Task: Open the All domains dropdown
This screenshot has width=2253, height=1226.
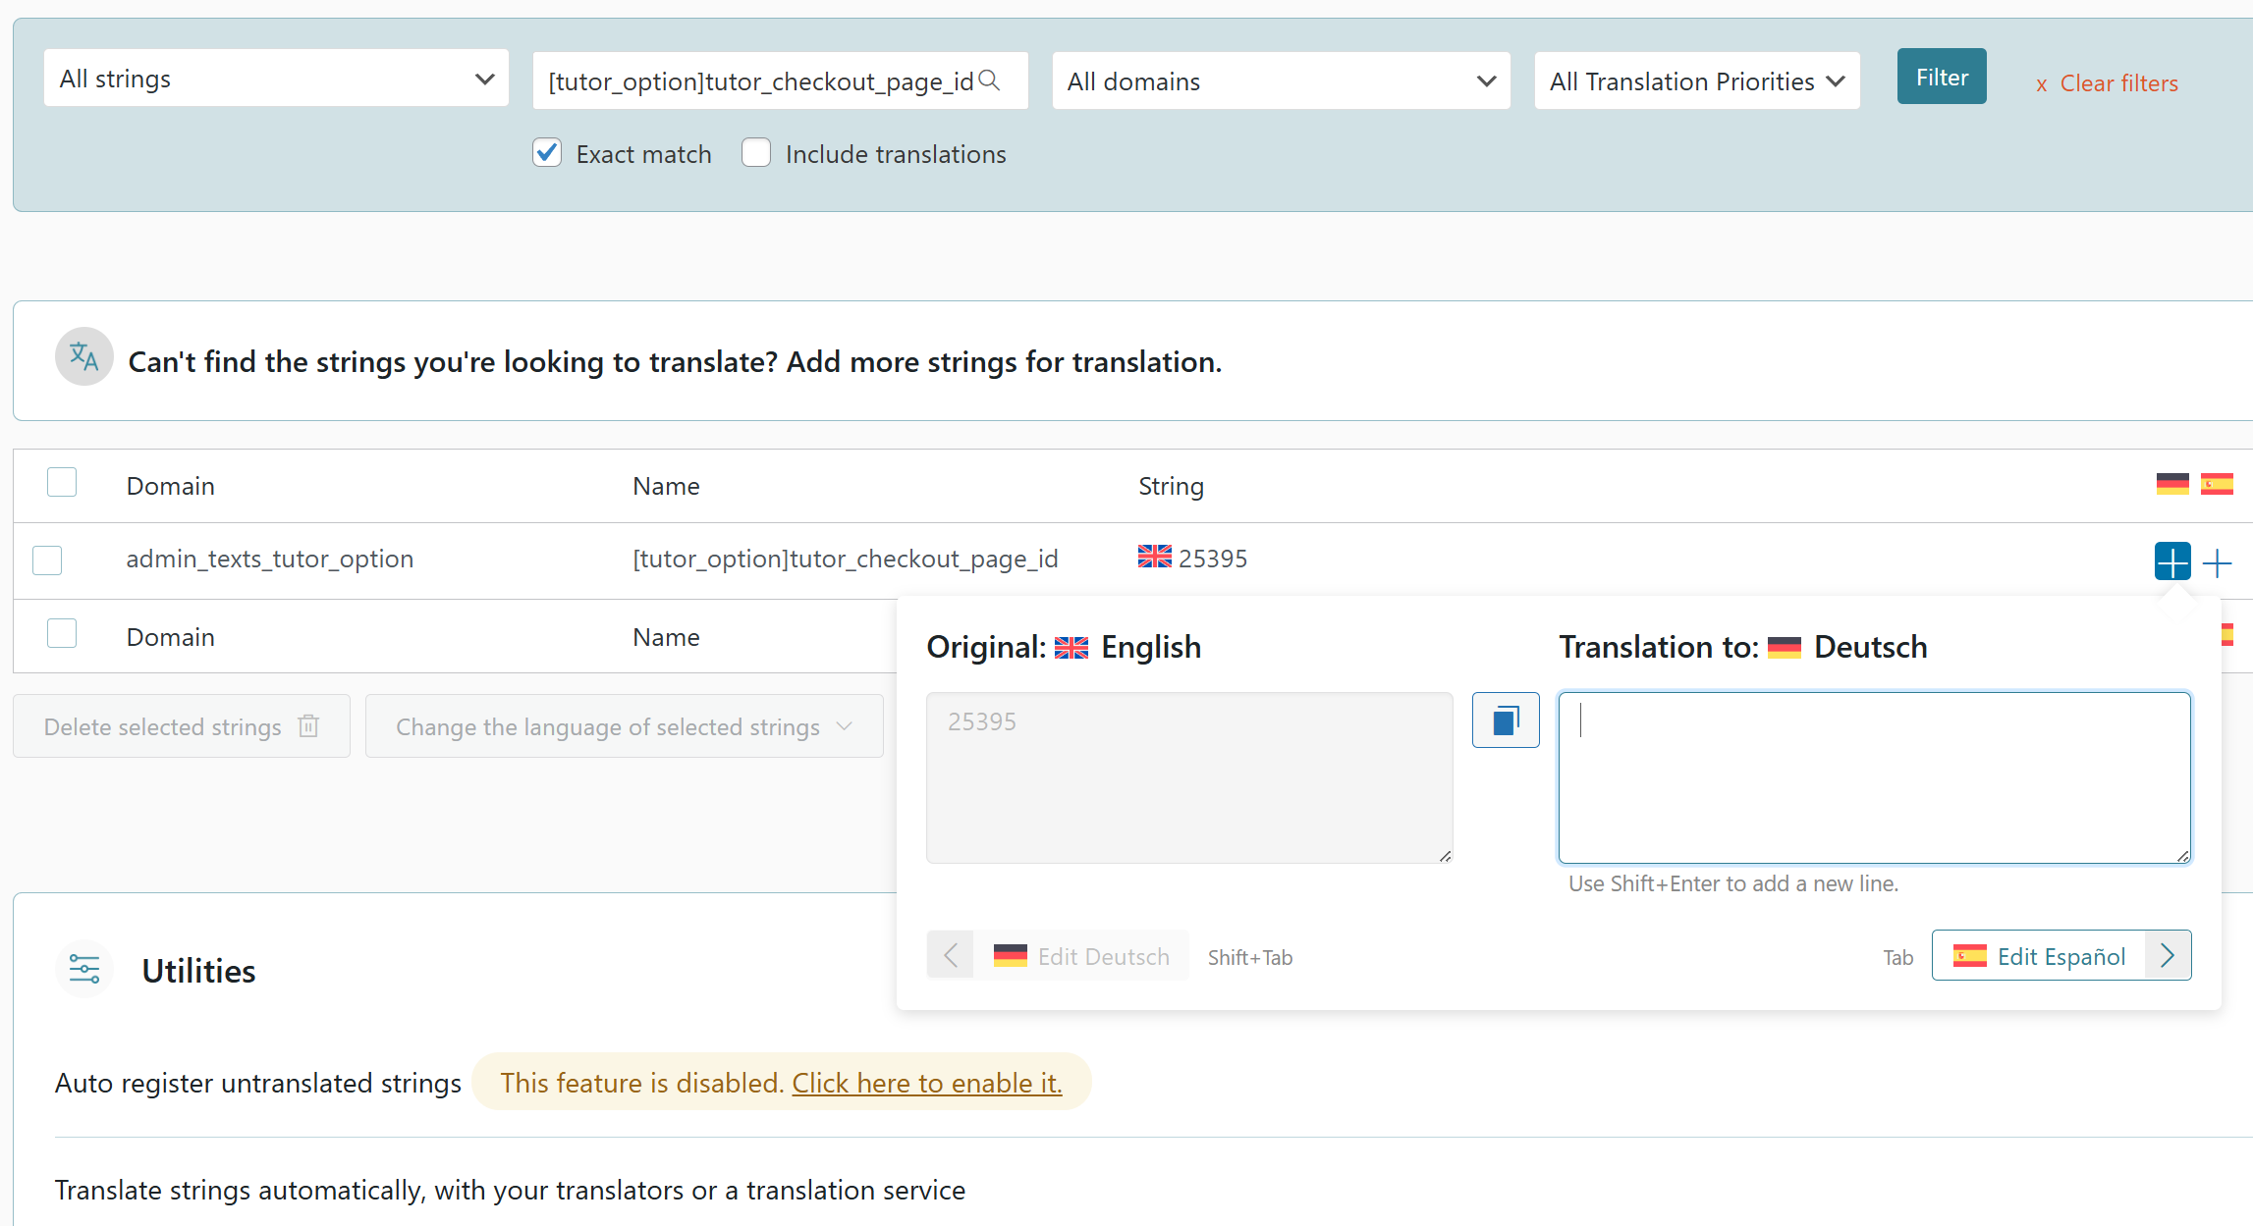Action: (x=1281, y=81)
